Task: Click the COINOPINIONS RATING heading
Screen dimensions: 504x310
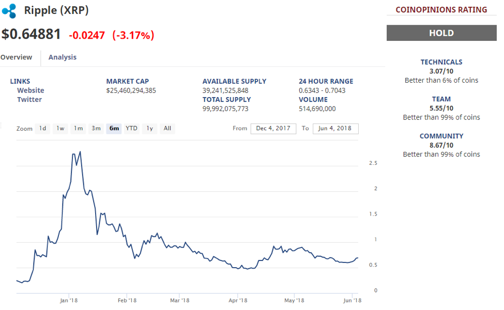Action: (x=441, y=10)
